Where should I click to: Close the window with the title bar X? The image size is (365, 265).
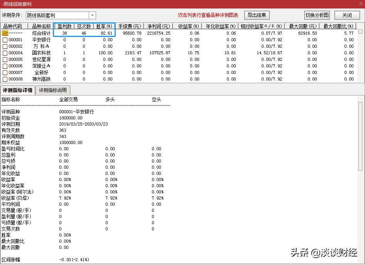(360, 4)
